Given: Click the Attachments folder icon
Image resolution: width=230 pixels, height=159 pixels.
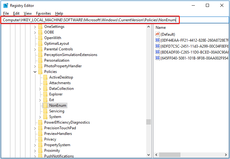Looking at the screenshot, I should [45, 83].
